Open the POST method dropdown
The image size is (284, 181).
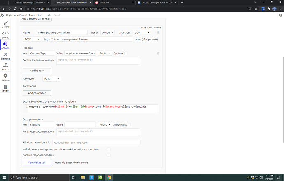[32, 39]
